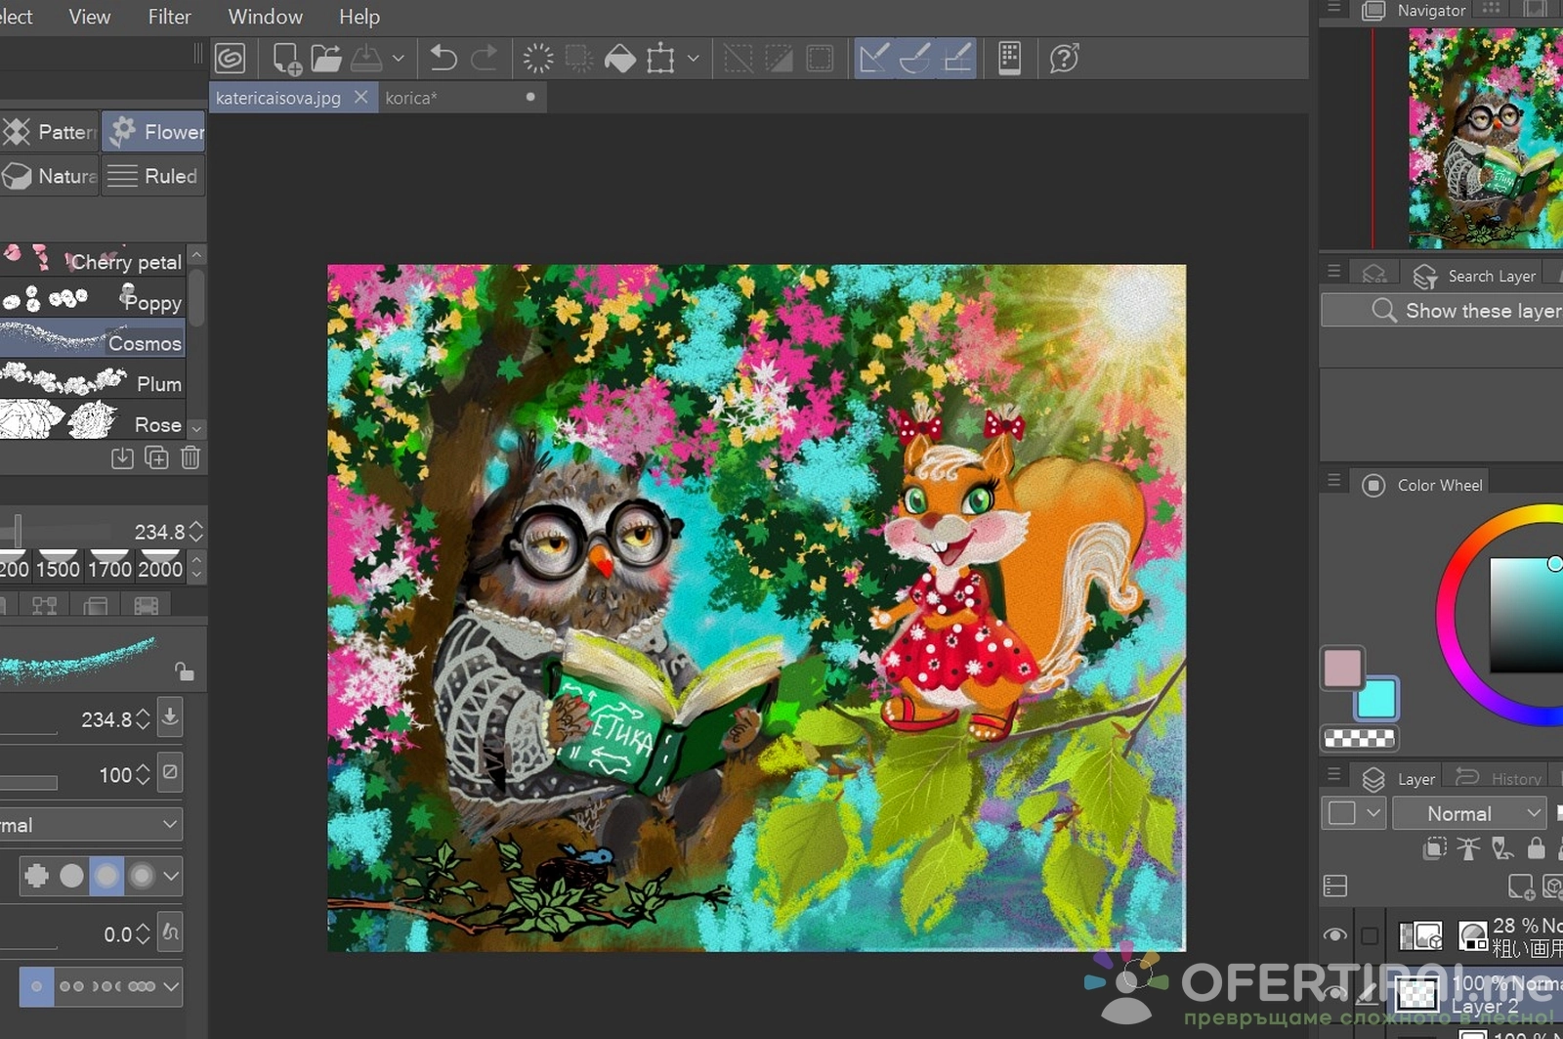Open Clip Studio Paint support icon

click(1064, 59)
